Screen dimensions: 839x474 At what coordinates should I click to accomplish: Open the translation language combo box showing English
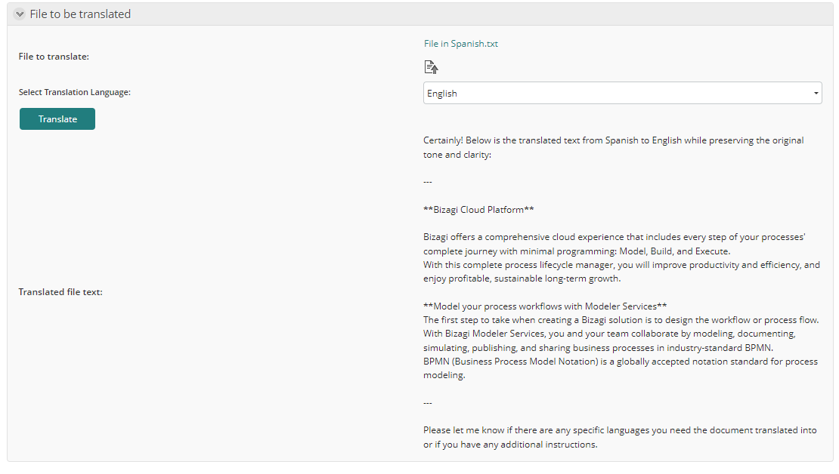[x=622, y=93]
